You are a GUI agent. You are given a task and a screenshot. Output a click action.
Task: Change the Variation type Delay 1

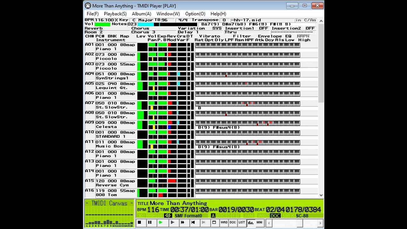coord(201,32)
